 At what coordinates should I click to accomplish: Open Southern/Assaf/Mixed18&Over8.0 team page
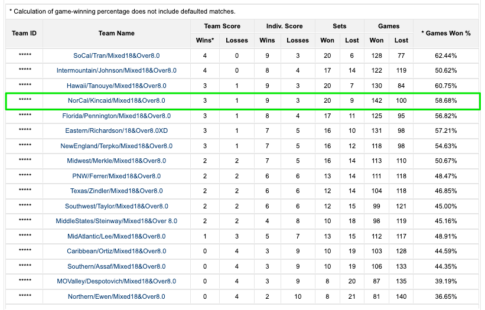click(x=116, y=266)
